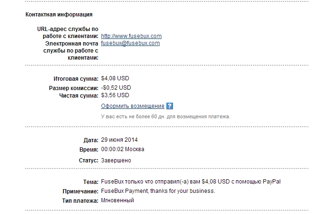The width and height of the screenshot is (315, 214).
Task: Click the Размер комиссии label
Action: tap(74, 88)
